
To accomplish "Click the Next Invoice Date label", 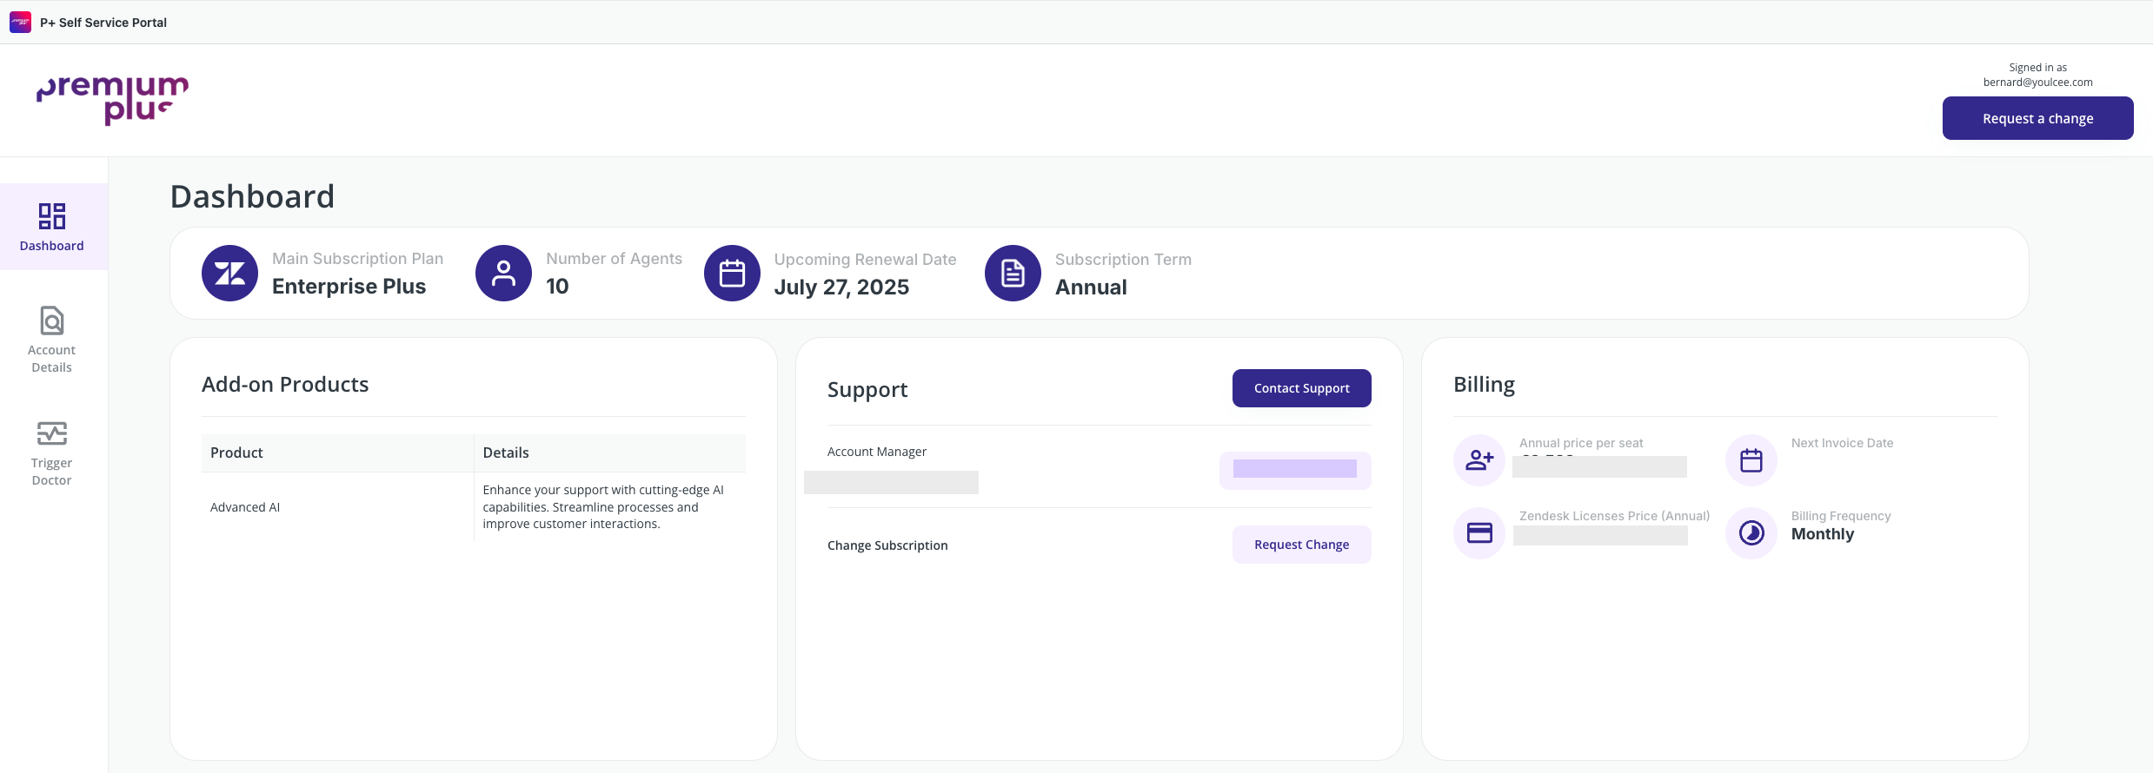I will point(1842,443).
